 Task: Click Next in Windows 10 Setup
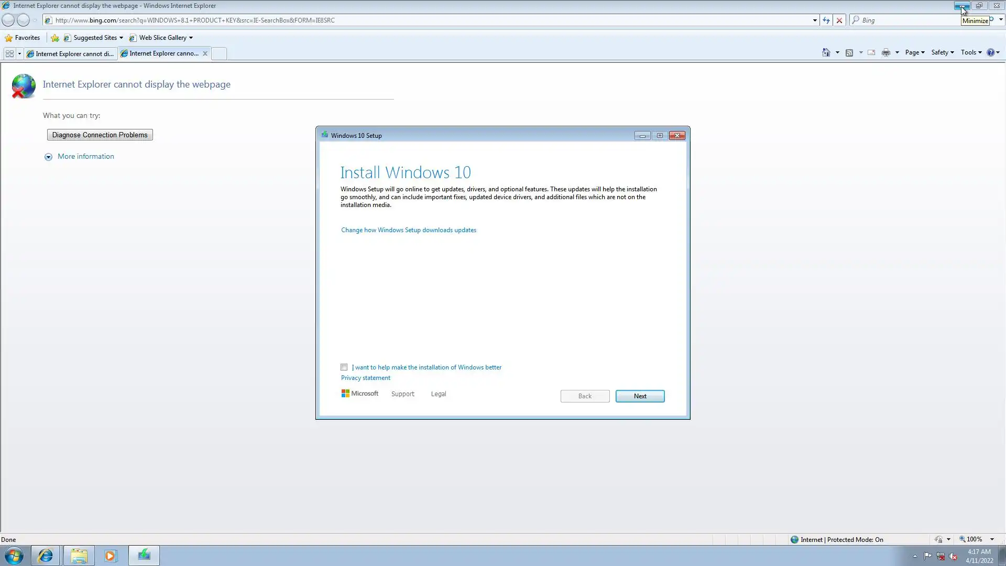(x=640, y=396)
